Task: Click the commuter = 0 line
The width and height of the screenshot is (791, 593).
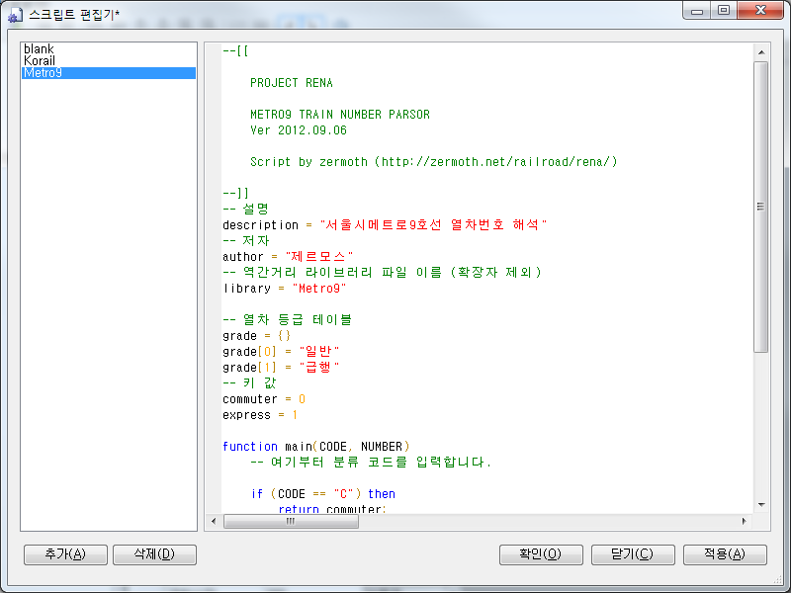Action: click(264, 399)
